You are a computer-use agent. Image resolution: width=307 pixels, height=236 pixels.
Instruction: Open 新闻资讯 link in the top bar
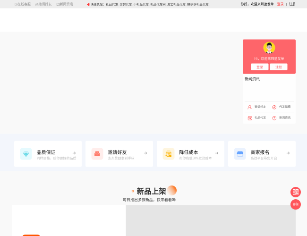pyautogui.click(x=66, y=4)
